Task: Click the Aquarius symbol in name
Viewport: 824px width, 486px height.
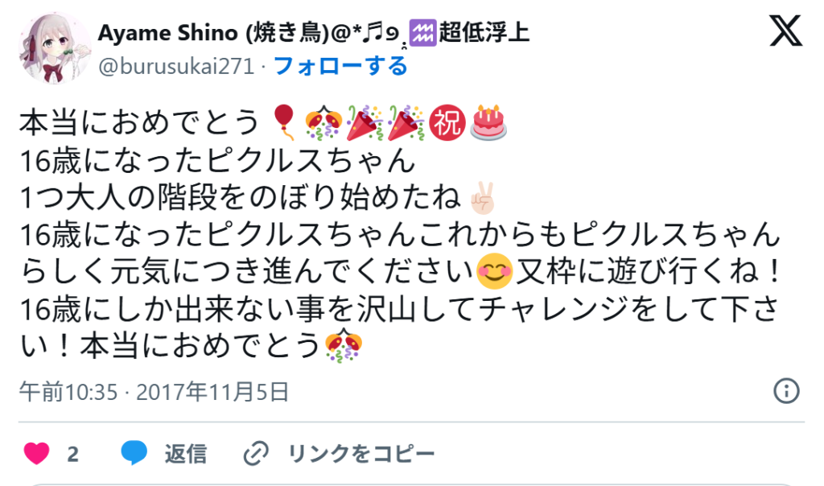Action: 423,32
